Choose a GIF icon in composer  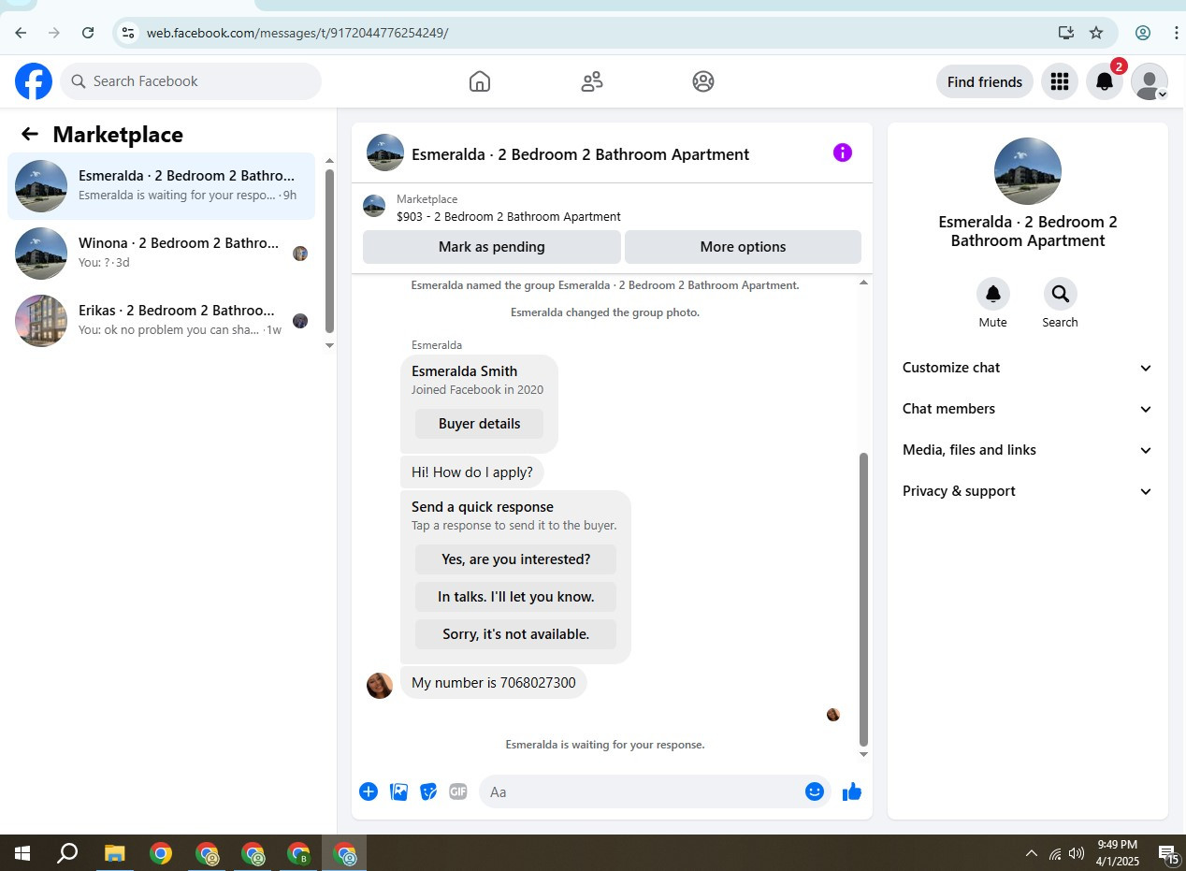click(457, 791)
